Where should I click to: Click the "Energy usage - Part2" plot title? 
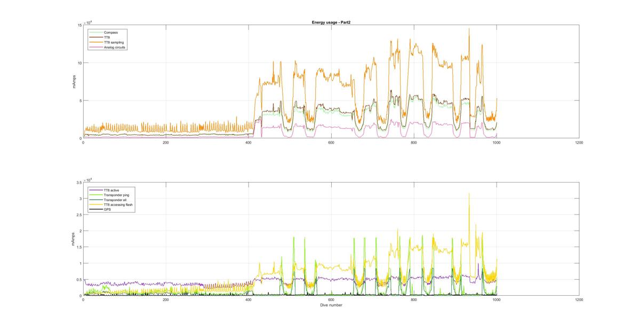coord(331,22)
